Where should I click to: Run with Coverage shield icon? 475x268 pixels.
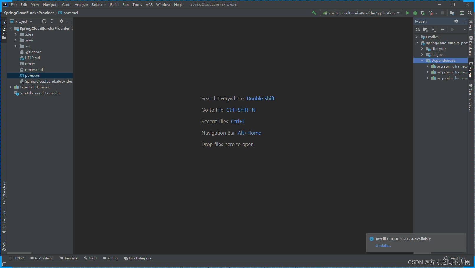pos(423,13)
